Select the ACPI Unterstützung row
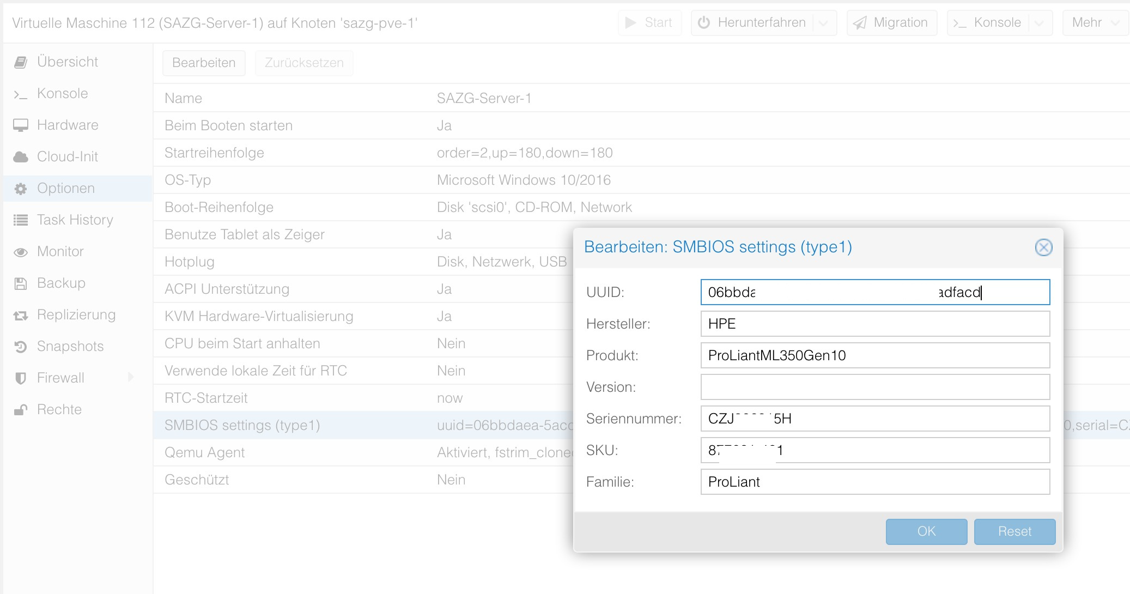The width and height of the screenshot is (1130, 594). [363, 289]
